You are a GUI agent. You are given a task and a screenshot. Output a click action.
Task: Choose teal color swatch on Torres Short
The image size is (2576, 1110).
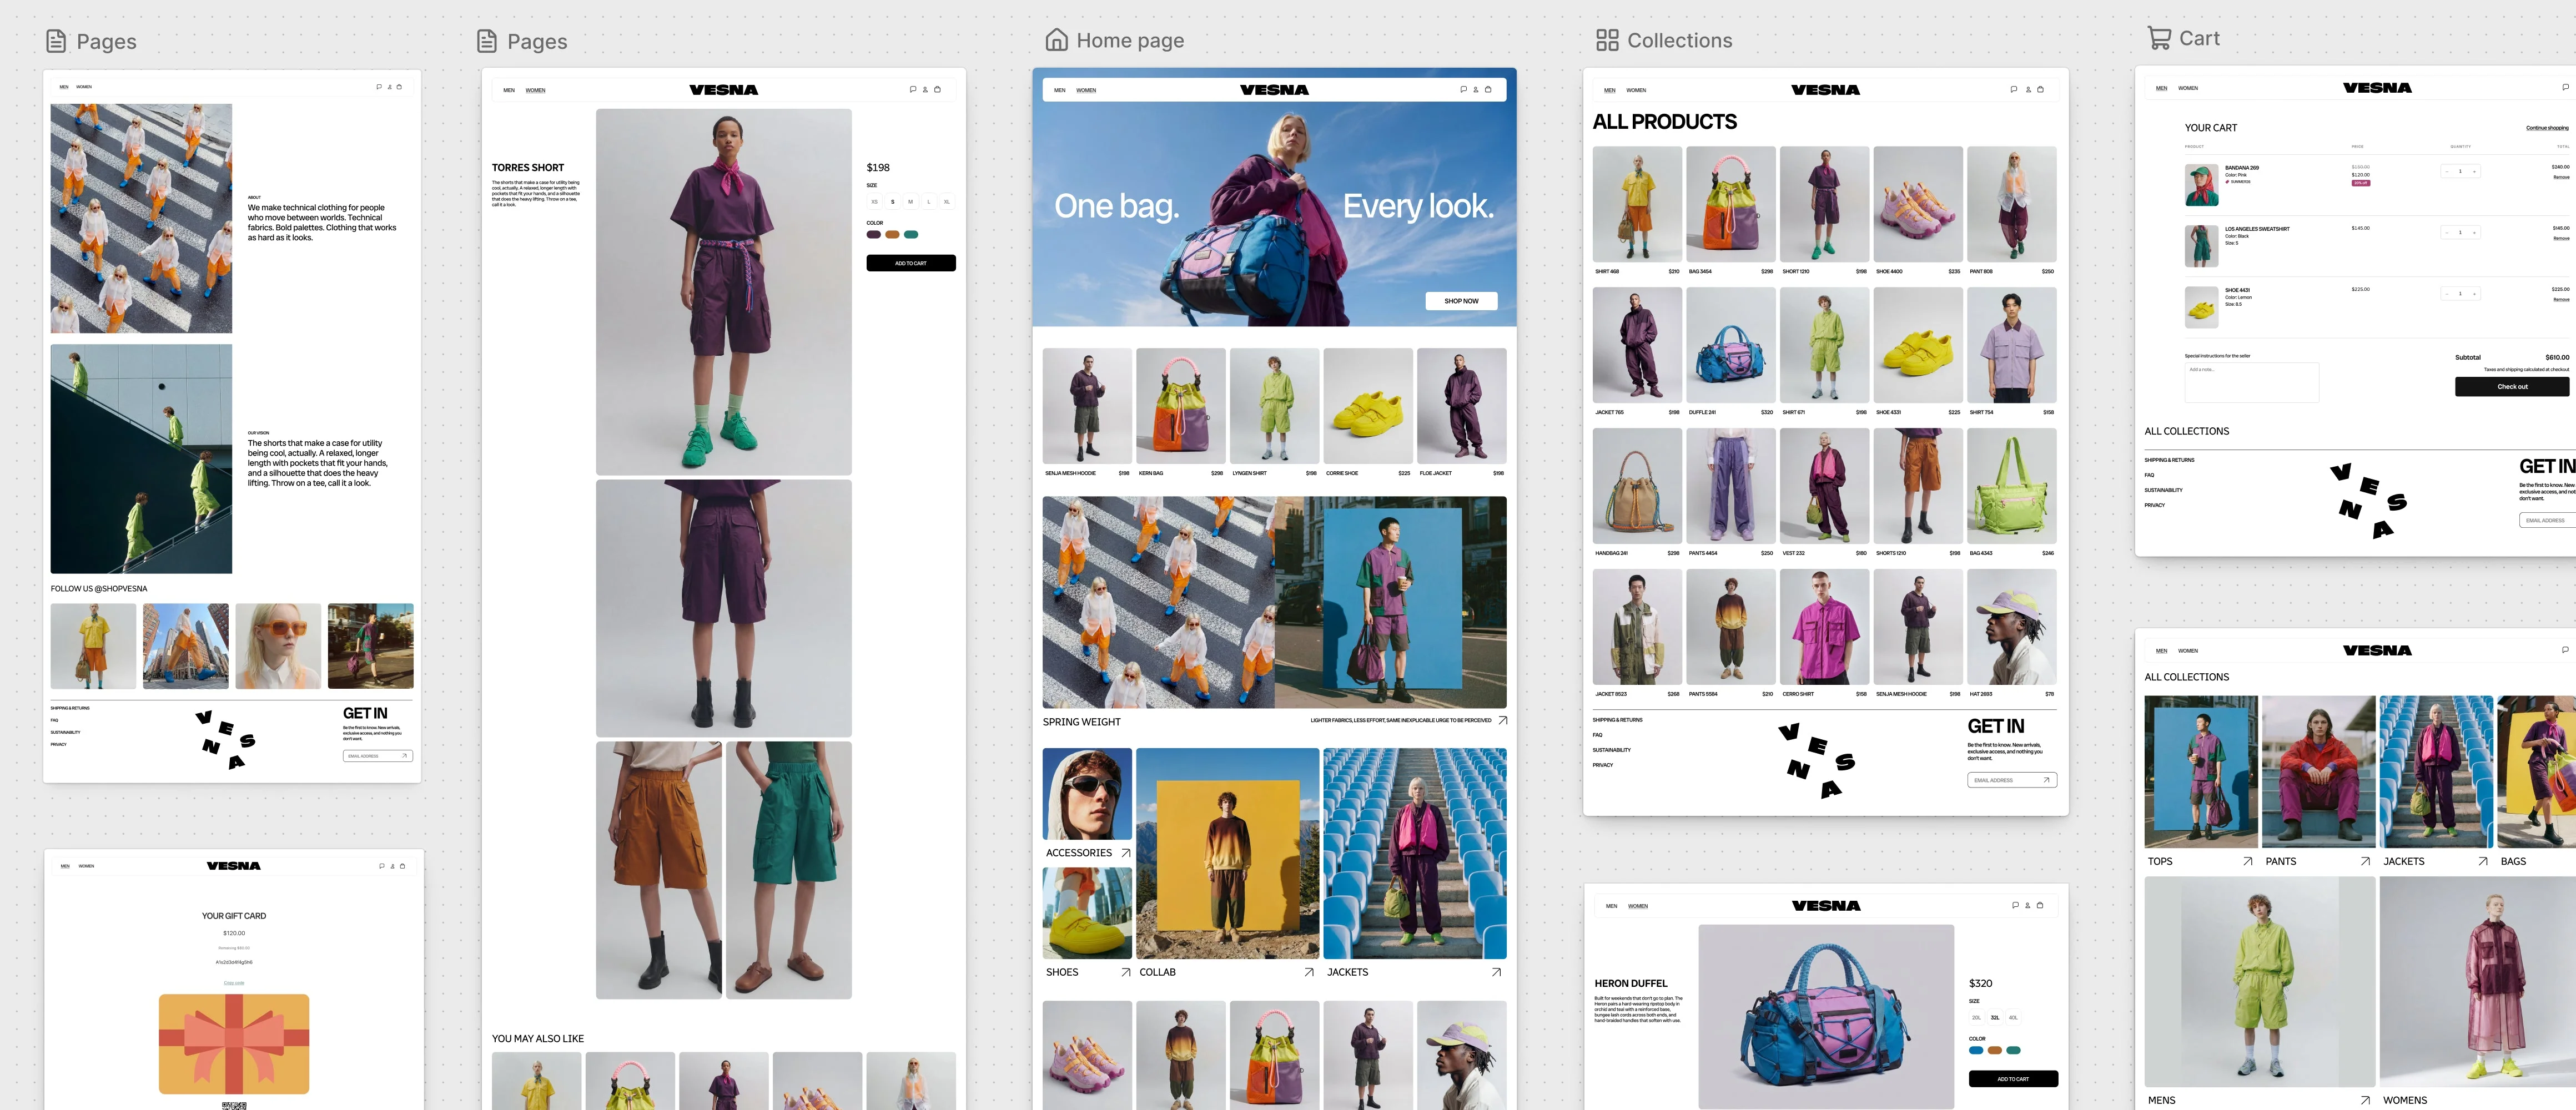911,235
